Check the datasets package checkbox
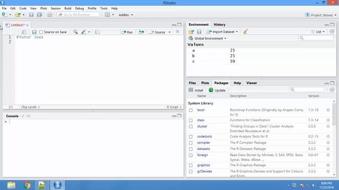339x190 pixels. tap(191, 149)
